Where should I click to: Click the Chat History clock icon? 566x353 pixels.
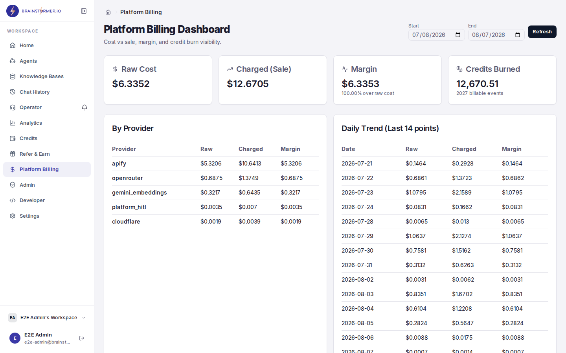click(13, 92)
